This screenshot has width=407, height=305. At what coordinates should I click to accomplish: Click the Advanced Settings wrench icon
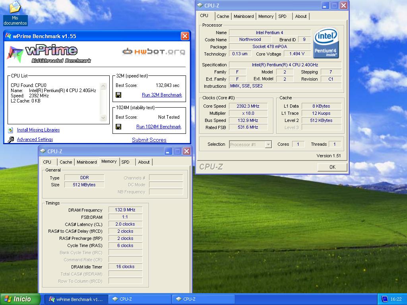11,139
